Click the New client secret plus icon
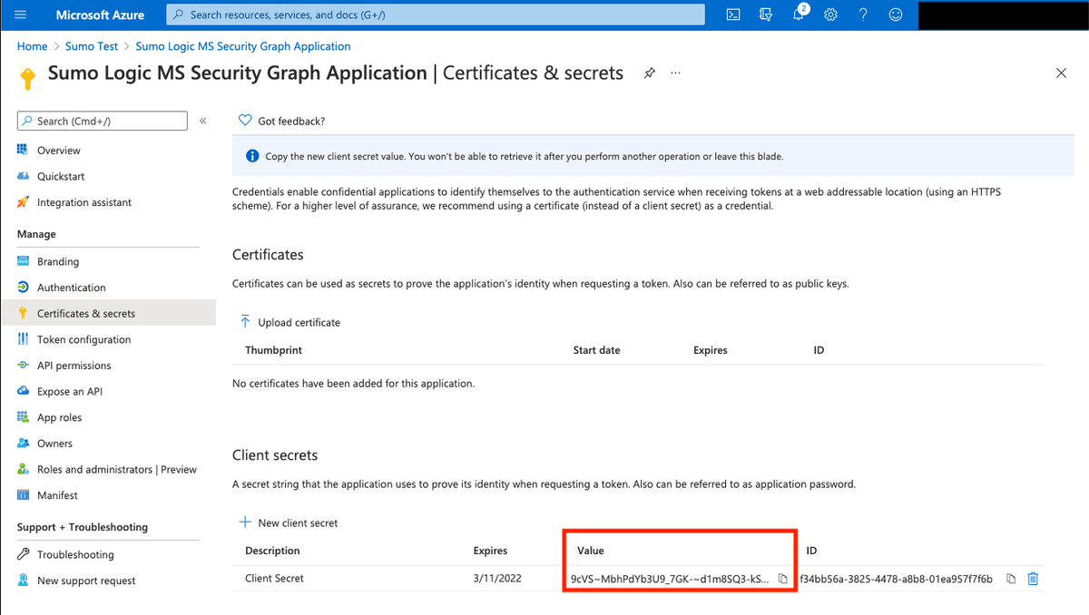The height and width of the screenshot is (615, 1089). point(245,522)
